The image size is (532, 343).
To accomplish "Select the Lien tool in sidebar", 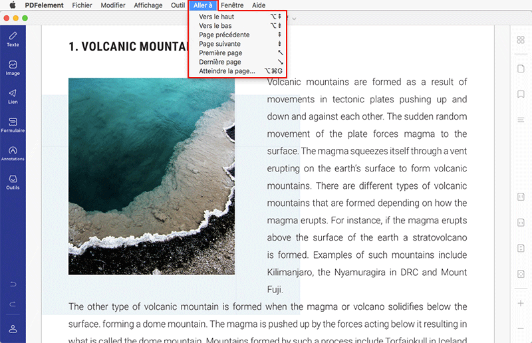I will coord(13,96).
